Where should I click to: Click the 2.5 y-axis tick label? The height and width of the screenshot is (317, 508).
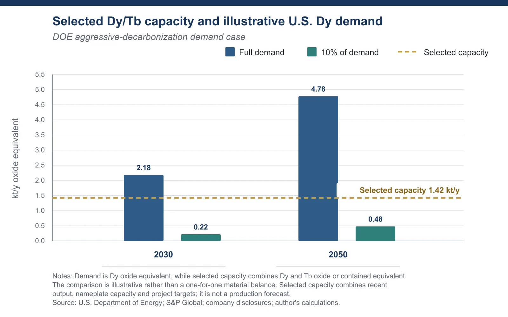[x=40, y=165]
